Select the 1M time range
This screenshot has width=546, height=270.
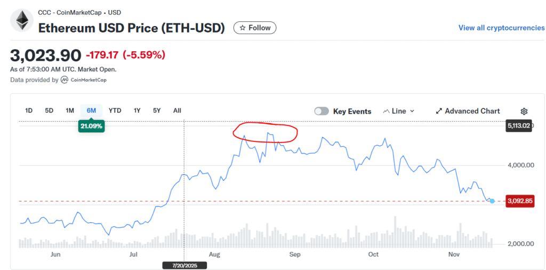(x=70, y=110)
